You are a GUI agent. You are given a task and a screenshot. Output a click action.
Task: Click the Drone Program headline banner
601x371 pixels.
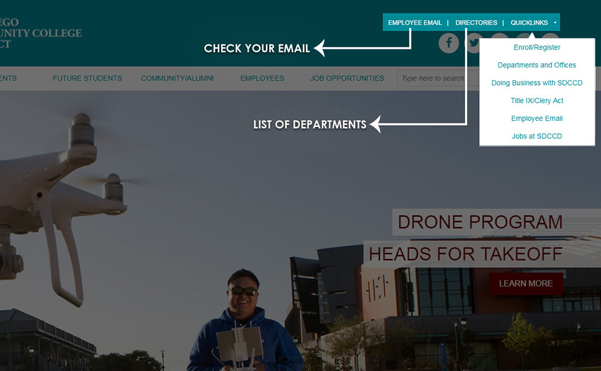click(480, 222)
